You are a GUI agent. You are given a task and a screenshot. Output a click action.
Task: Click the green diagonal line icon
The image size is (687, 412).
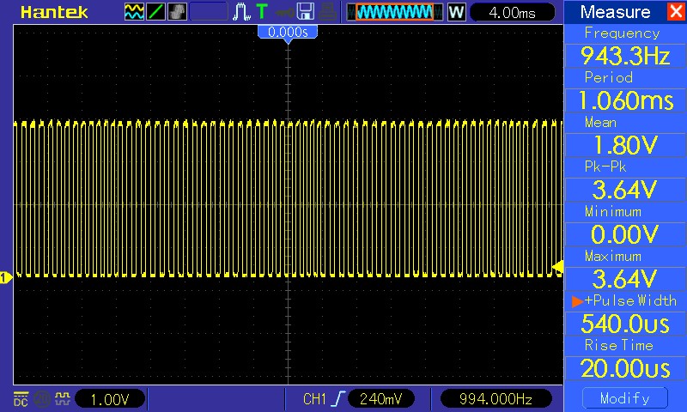click(x=156, y=12)
